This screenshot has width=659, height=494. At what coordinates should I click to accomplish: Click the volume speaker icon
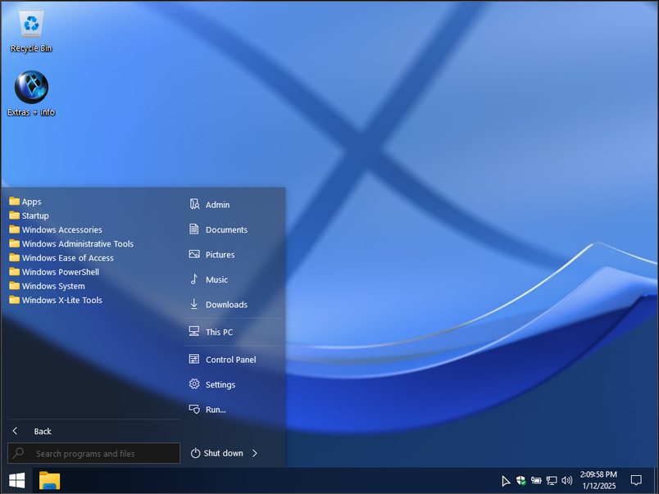tap(567, 481)
